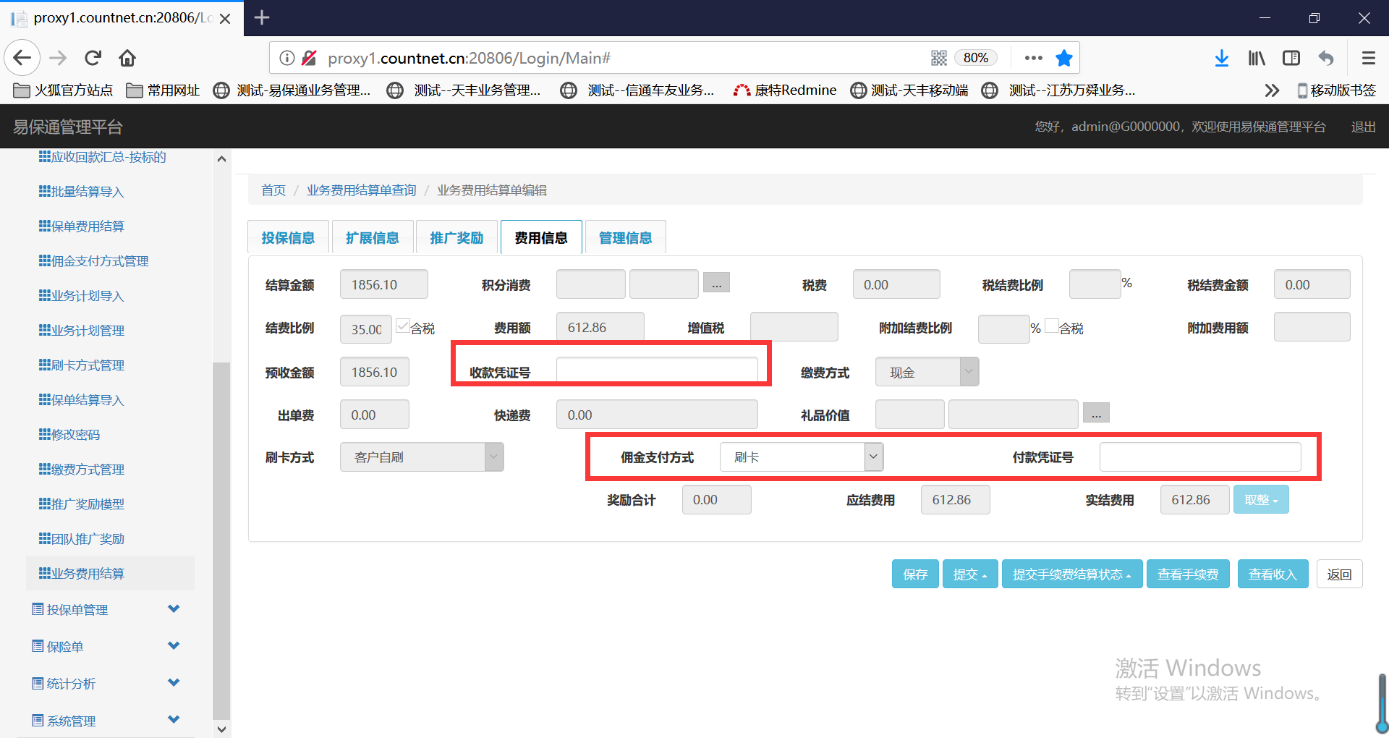
Task: Click the Firefox reload page icon
Action: tap(93, 58)
